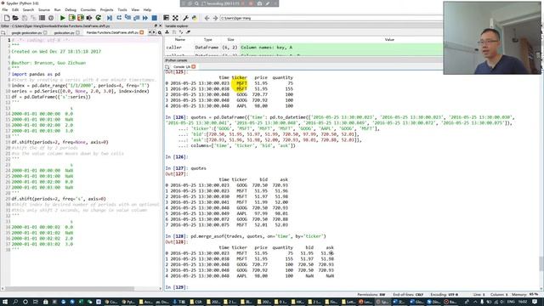Open Windows taskbar search
This screenshot has width=544, height=306.
coord(15,302)
